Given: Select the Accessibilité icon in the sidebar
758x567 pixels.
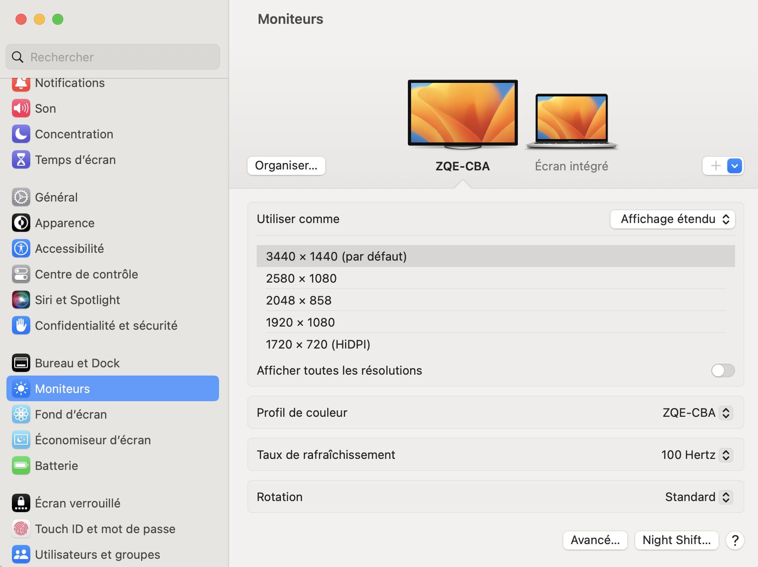Looking at the screenshot, I should pyautogui.click(x=21, y=249).
